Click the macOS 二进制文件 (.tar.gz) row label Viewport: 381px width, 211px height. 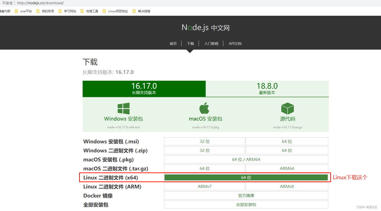pyautogui.click(x=116, y=169)
